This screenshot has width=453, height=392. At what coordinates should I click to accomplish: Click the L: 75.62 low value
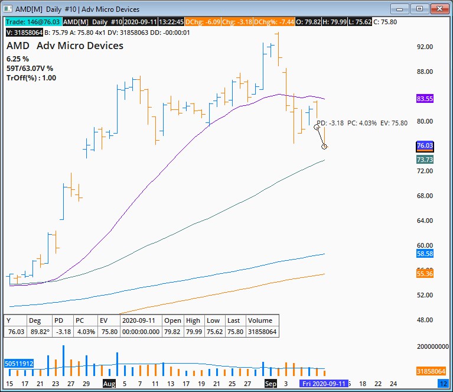[x=360, y=22]
